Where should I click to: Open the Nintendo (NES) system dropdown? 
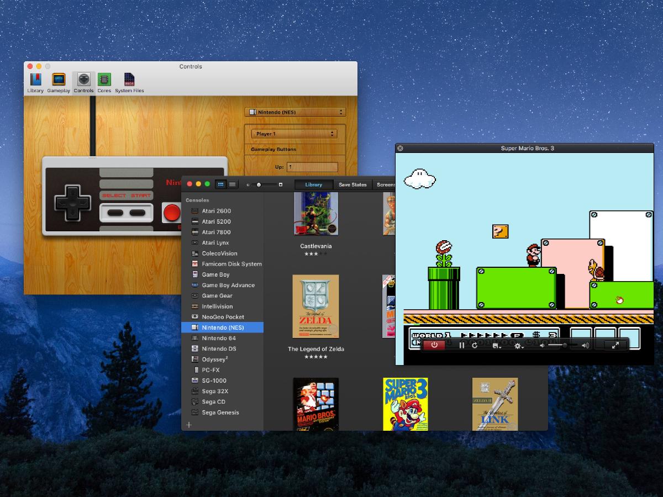295,112
